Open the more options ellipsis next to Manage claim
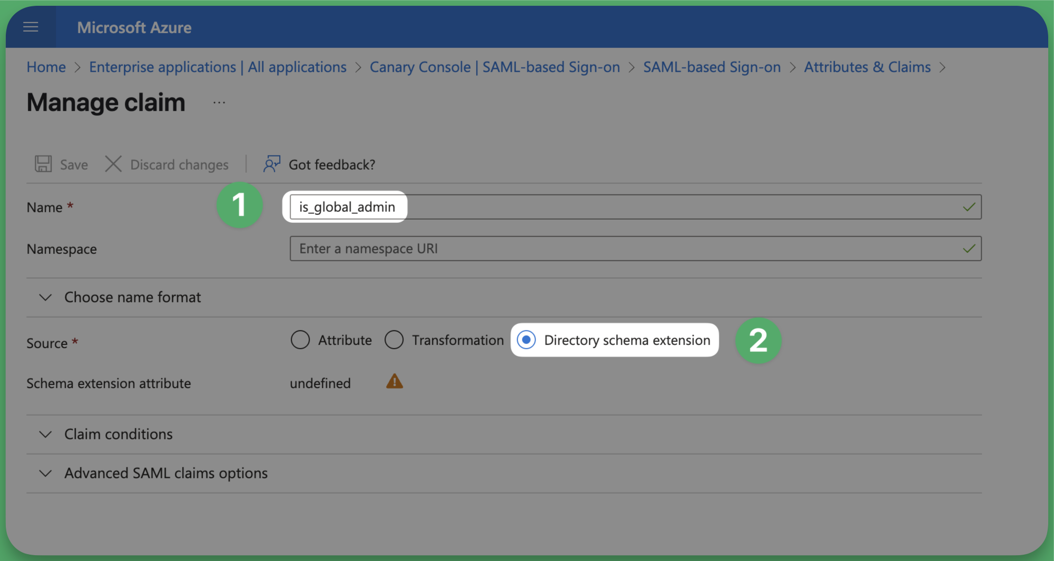The height and width of the screenshot is (561, 1054). [219, 103]
